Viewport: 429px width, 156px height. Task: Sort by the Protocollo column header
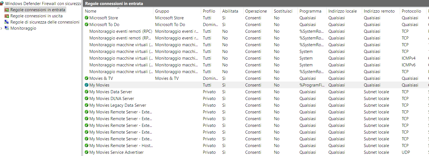click(413, 11)
